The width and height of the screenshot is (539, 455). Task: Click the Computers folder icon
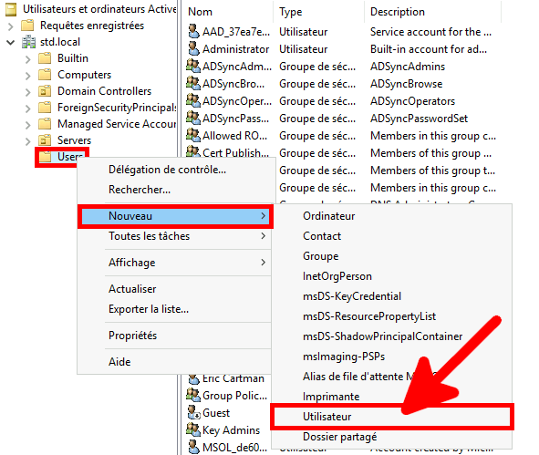pos(45,75)
